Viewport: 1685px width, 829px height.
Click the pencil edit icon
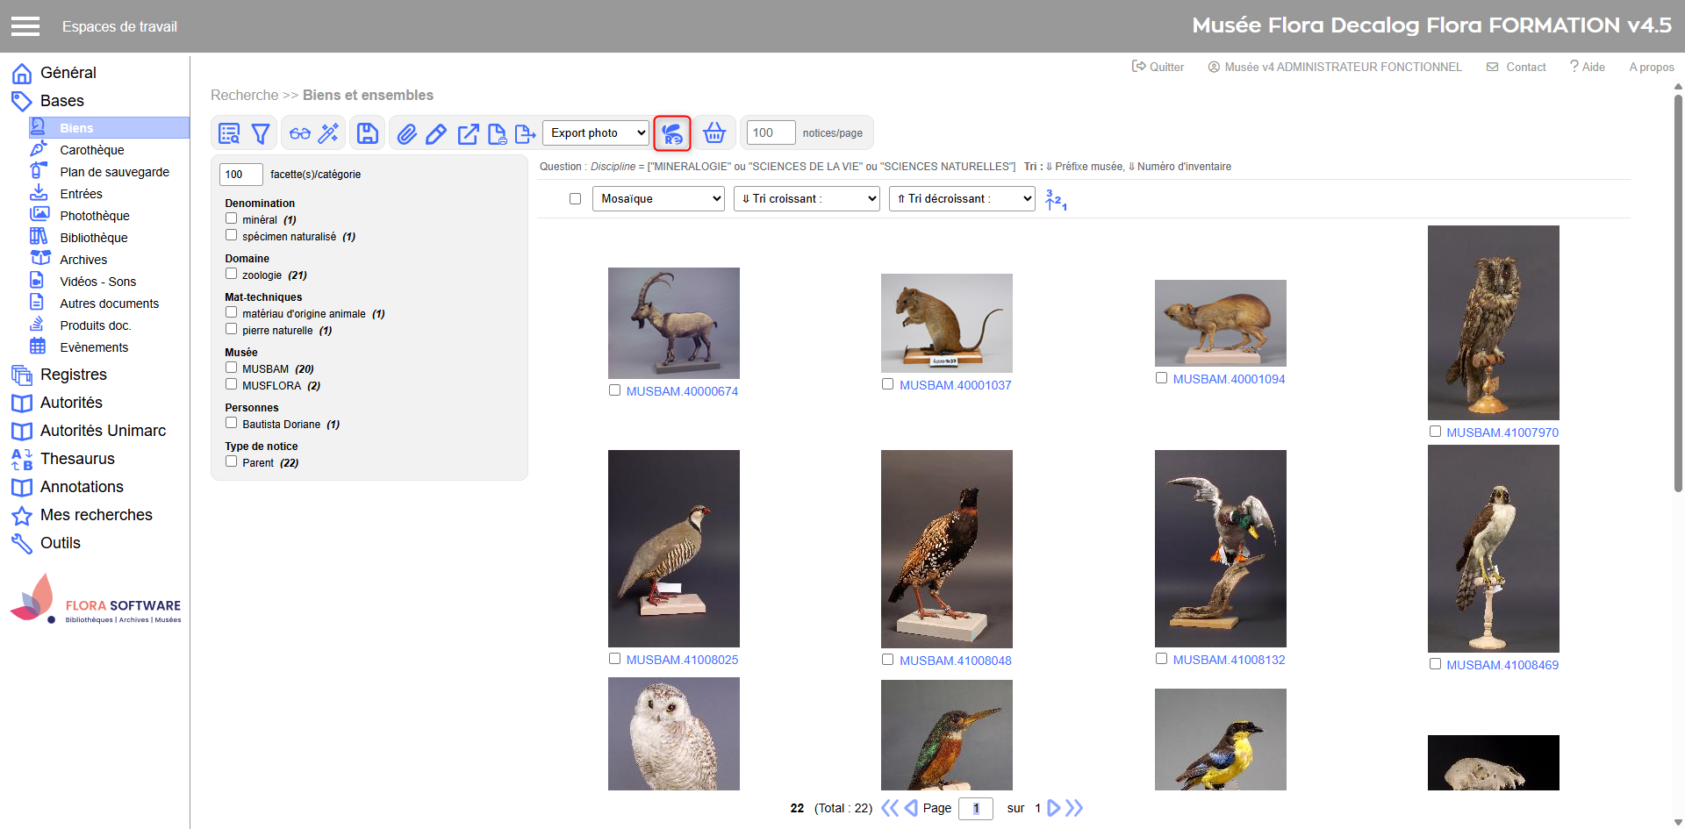436,133
